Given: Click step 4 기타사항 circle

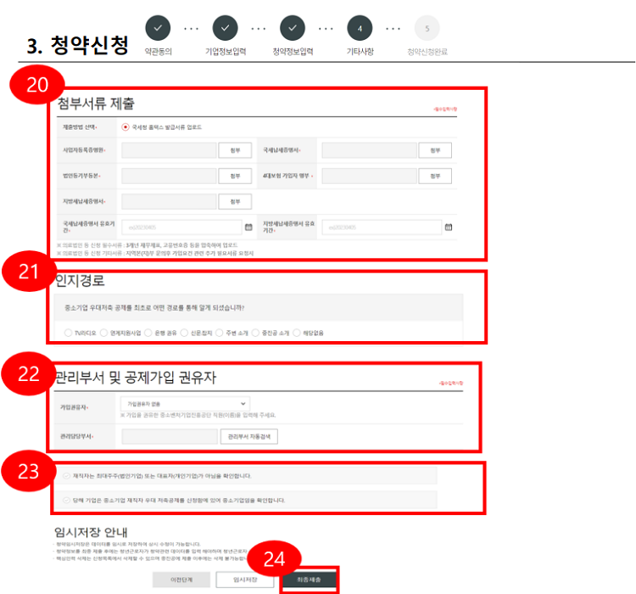Looking at the screenshot, I should coord(360,28).
